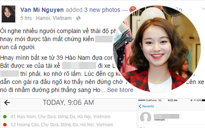The height and width of the screenshot is (128, 205).
Task: Click the gray contact avatar icon
Action: point(146,117)
